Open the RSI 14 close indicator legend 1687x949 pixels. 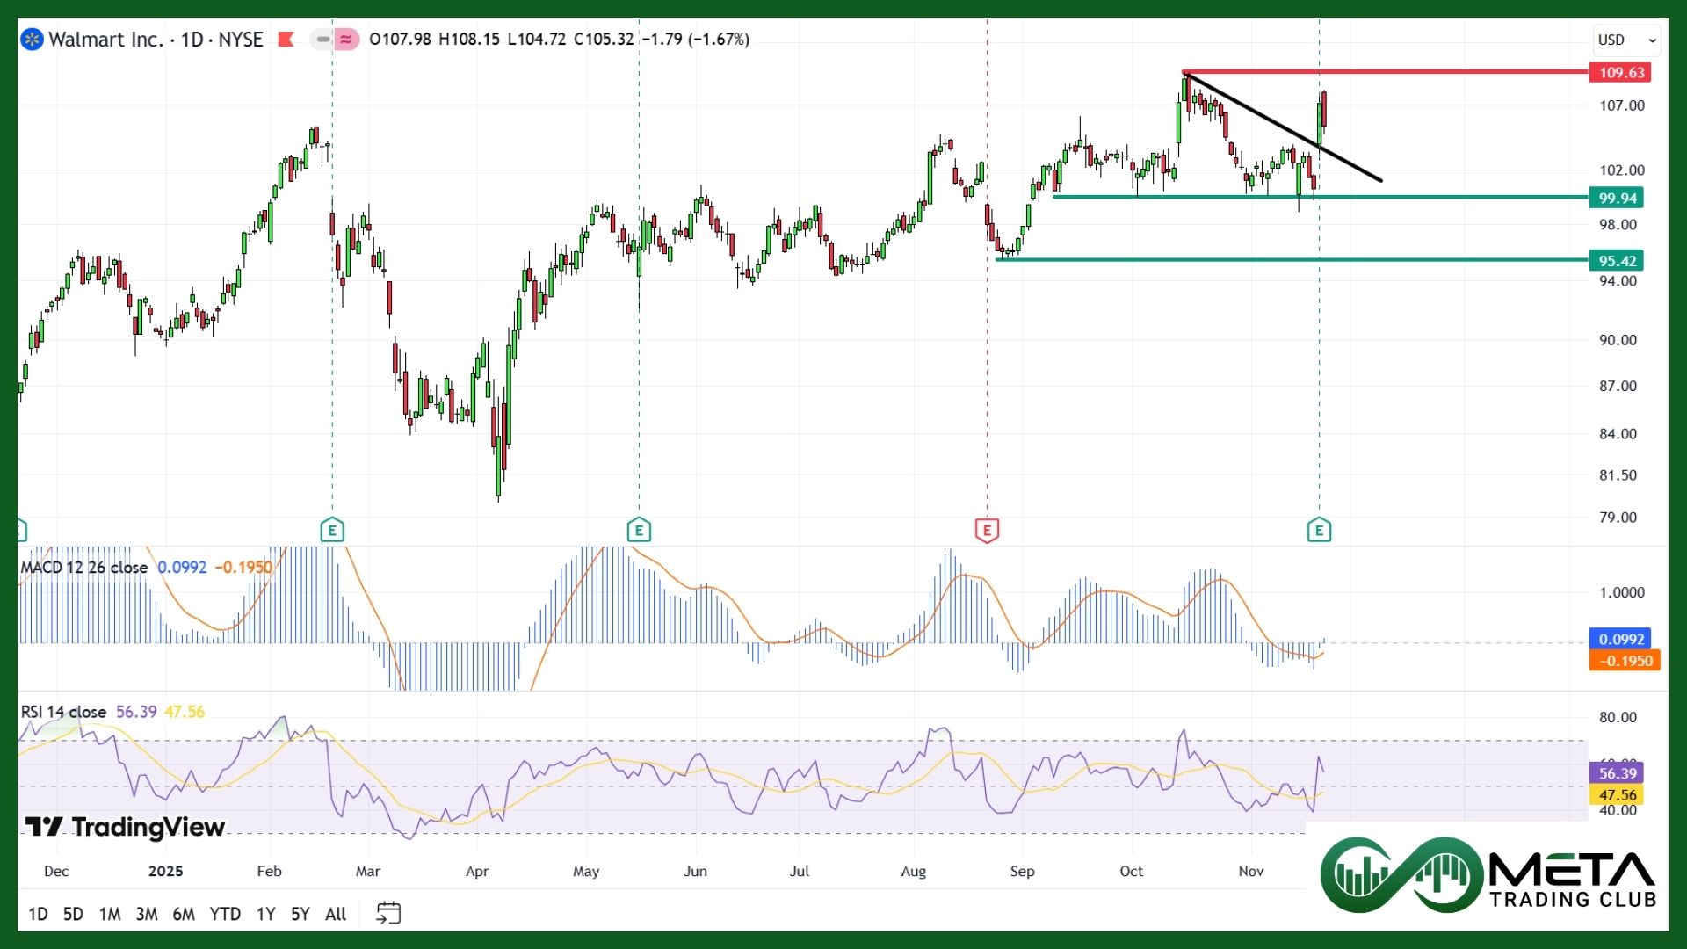coord(63,712)
